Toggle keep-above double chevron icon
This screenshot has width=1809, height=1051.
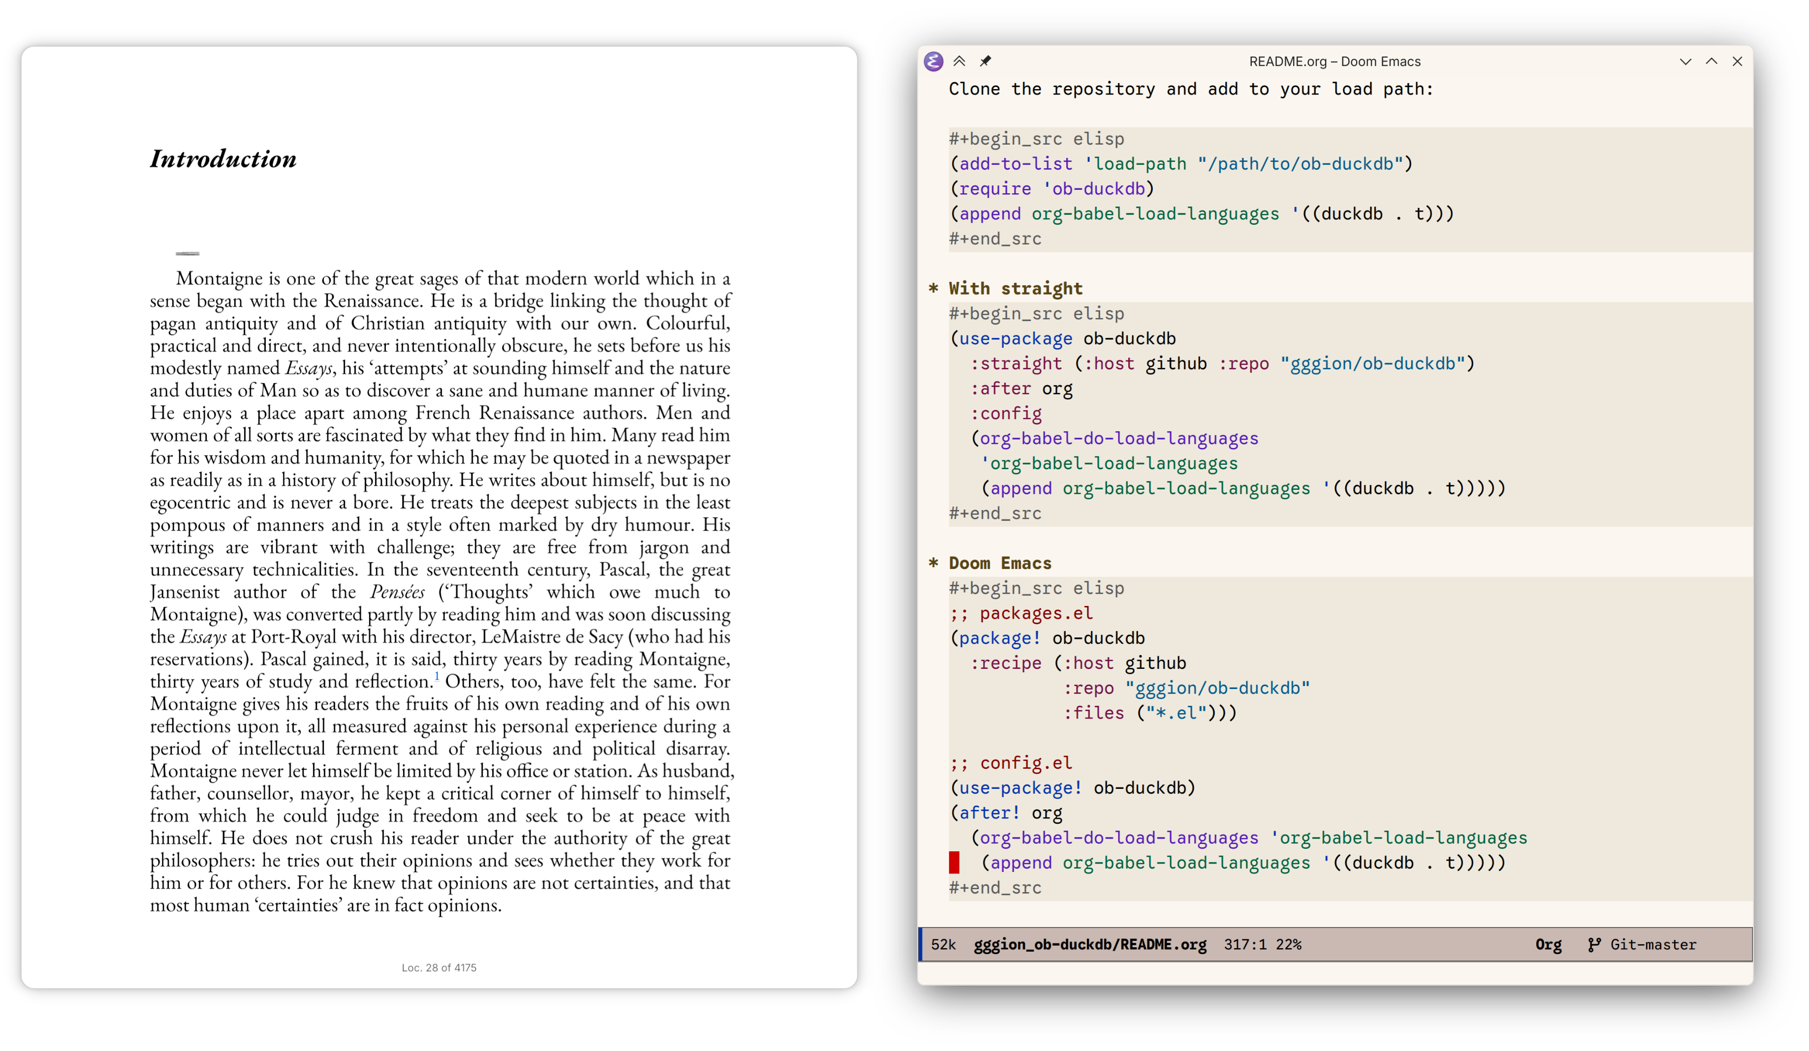point(959,61)
